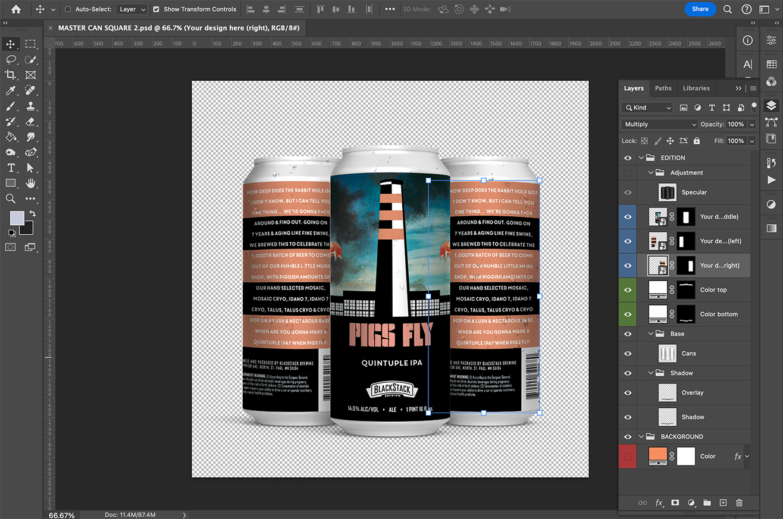Create a new adjustment layer
Viewport: 783px width, 519px height.
coord(691,502)
